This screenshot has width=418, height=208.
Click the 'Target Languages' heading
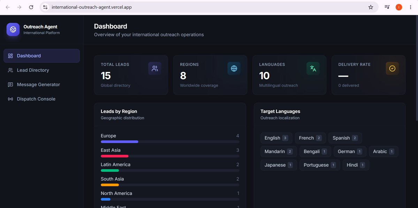[280, 111]
